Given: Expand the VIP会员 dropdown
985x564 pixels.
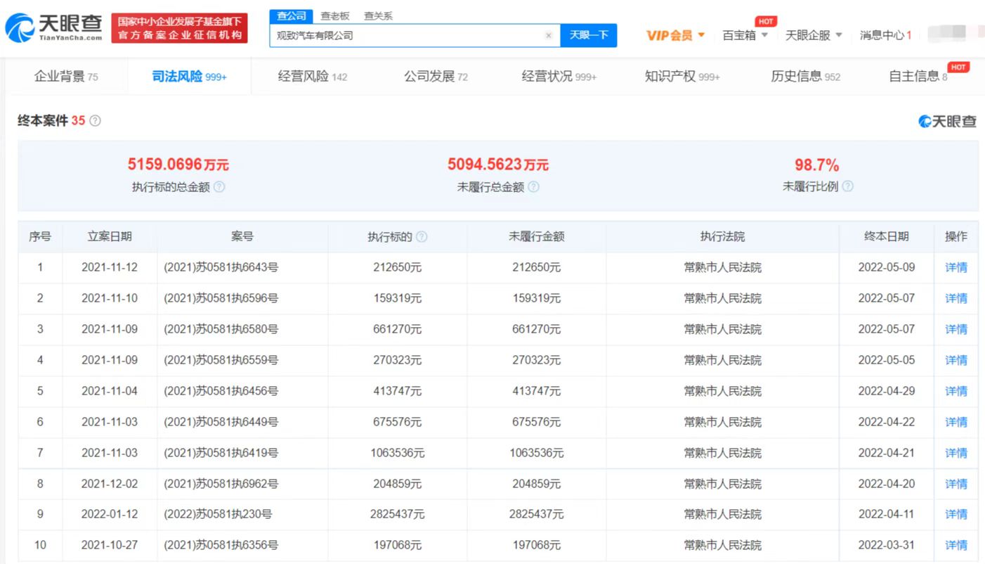Looking at the screenshot, I should point(675,35).
